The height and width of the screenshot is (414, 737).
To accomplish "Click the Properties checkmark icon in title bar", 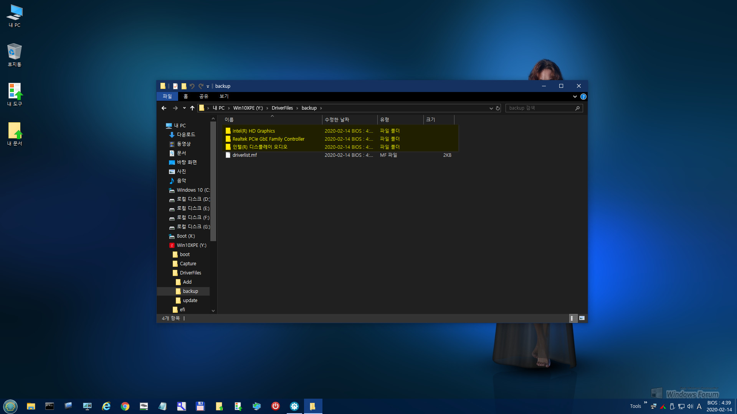I will click(175, 86).
